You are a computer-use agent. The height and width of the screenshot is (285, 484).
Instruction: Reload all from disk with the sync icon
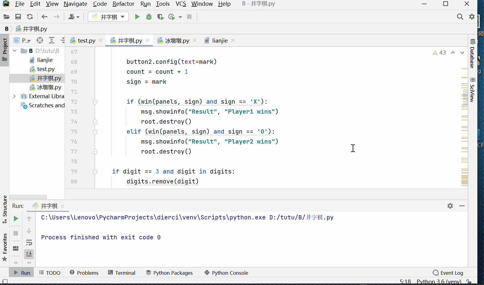[x=30, y=17]
